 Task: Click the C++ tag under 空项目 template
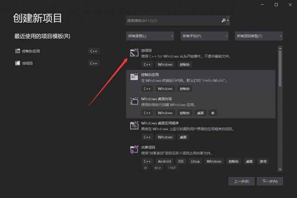point(147,64)
